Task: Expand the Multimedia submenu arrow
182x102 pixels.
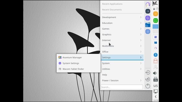Action: [x=141, y=46]
